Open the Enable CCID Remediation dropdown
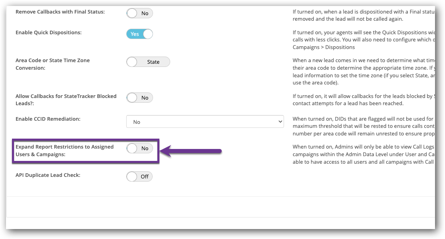 pos(205,121)
